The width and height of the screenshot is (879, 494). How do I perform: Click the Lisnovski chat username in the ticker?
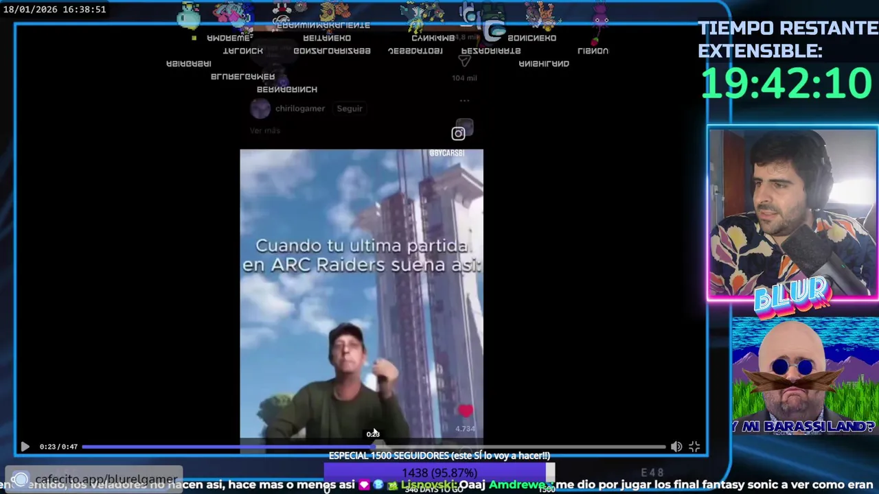429,485
